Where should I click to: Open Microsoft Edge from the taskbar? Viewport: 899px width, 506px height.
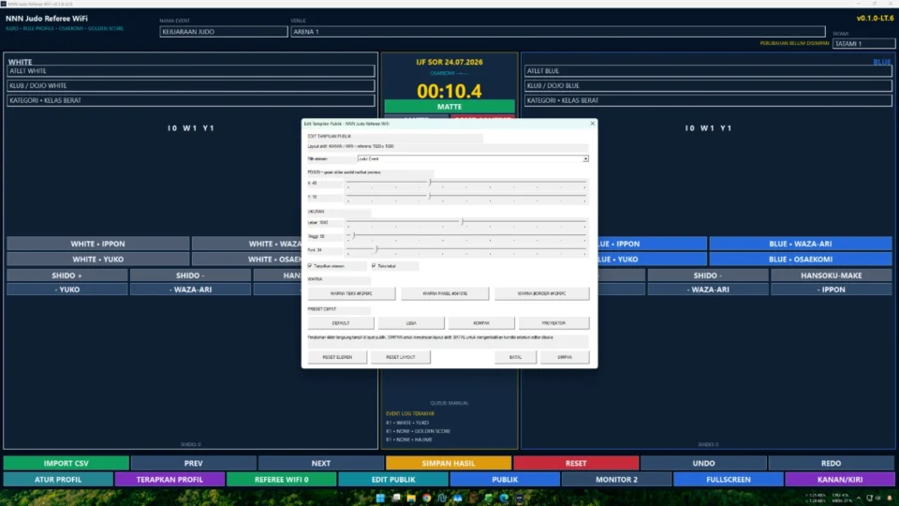tap(504, 498)
